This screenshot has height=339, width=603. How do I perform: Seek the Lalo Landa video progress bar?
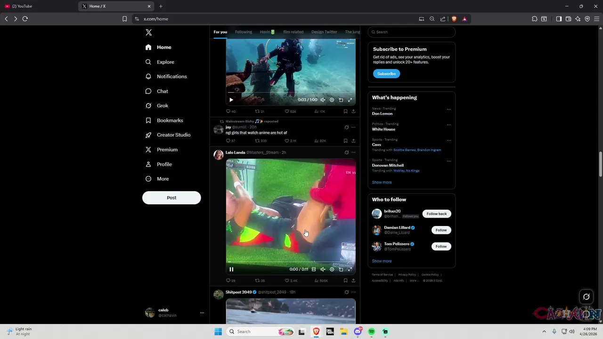(291, 262)
